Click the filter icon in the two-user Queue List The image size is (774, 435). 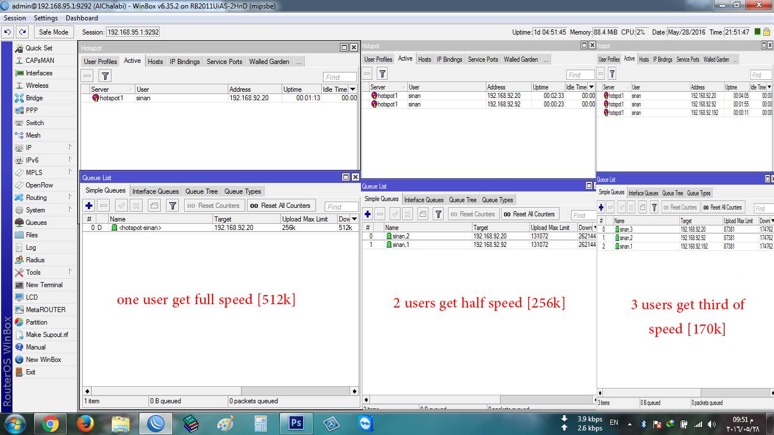[x=438, y=214]
